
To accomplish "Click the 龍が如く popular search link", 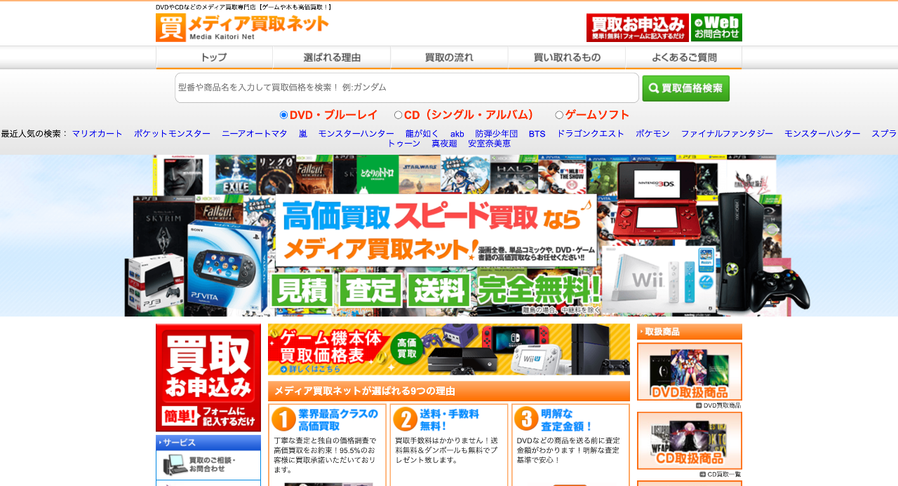I will [422, 134].
